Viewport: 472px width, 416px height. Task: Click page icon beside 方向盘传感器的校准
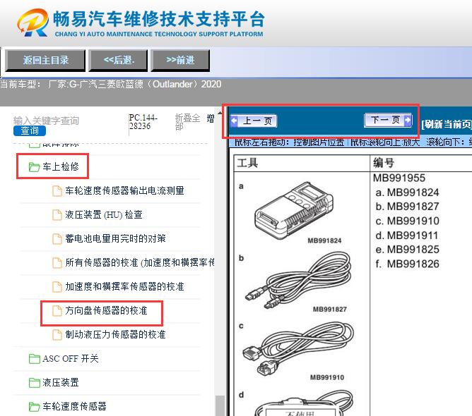[57, 311]
